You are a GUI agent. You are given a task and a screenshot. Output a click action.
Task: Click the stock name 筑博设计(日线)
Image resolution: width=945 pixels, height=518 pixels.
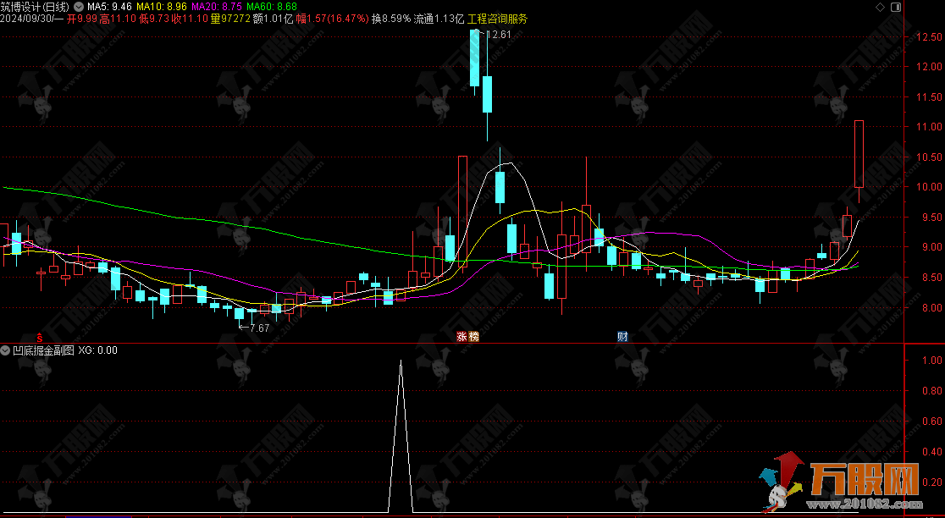tap(35, 7)
